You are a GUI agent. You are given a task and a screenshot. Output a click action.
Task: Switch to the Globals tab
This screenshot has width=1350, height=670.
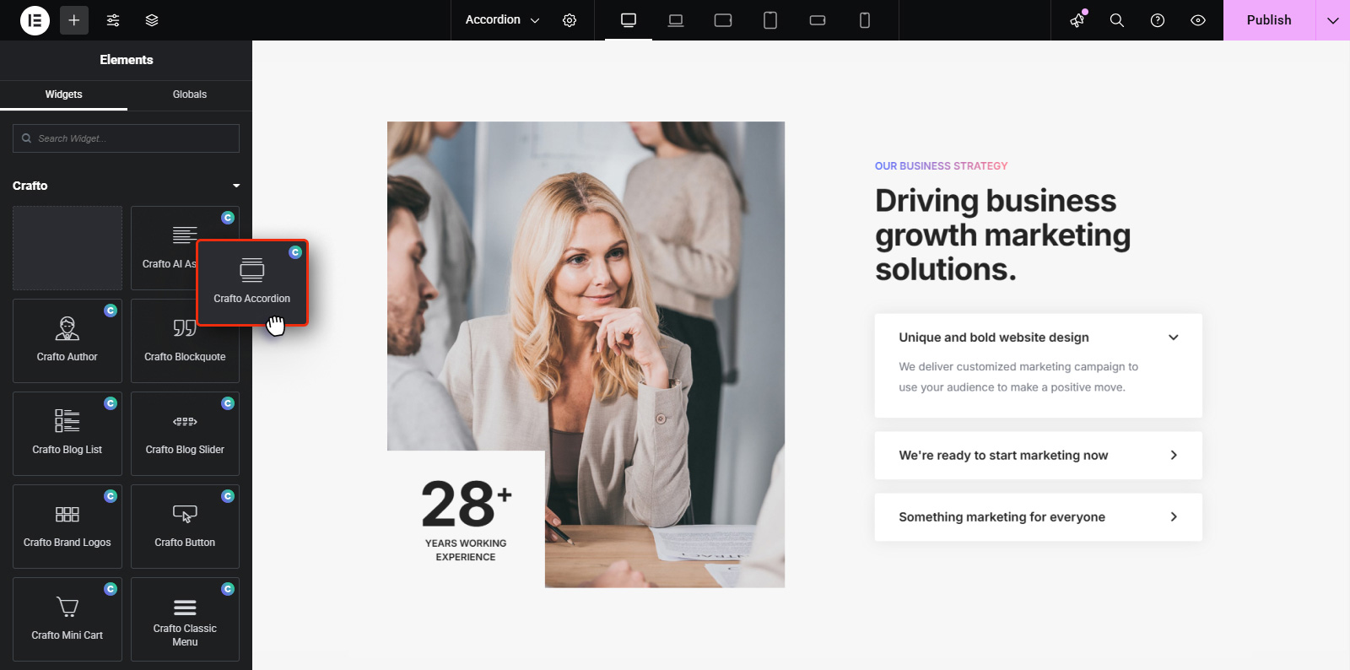(x=190, y=95)
